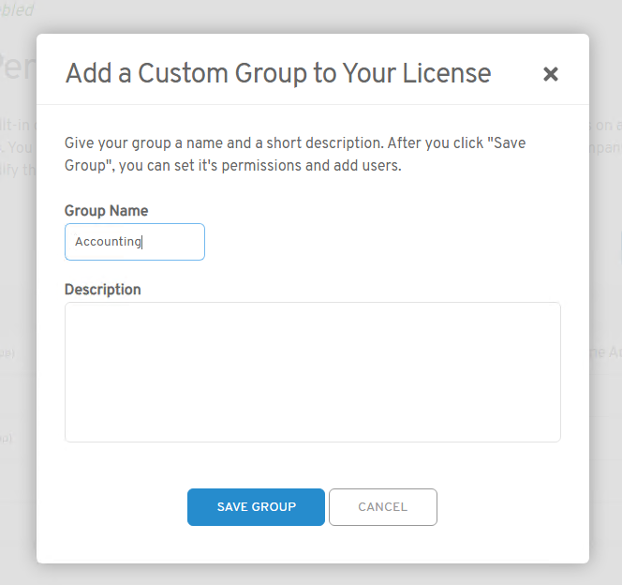This screenshot has height=585, width=622.
Task: Click inside the Description text area
Action: coord(312,371)
